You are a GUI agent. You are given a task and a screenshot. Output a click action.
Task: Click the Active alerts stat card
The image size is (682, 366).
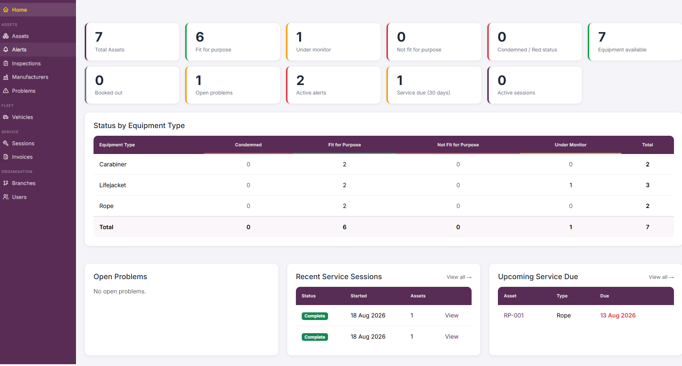point(334,85)
